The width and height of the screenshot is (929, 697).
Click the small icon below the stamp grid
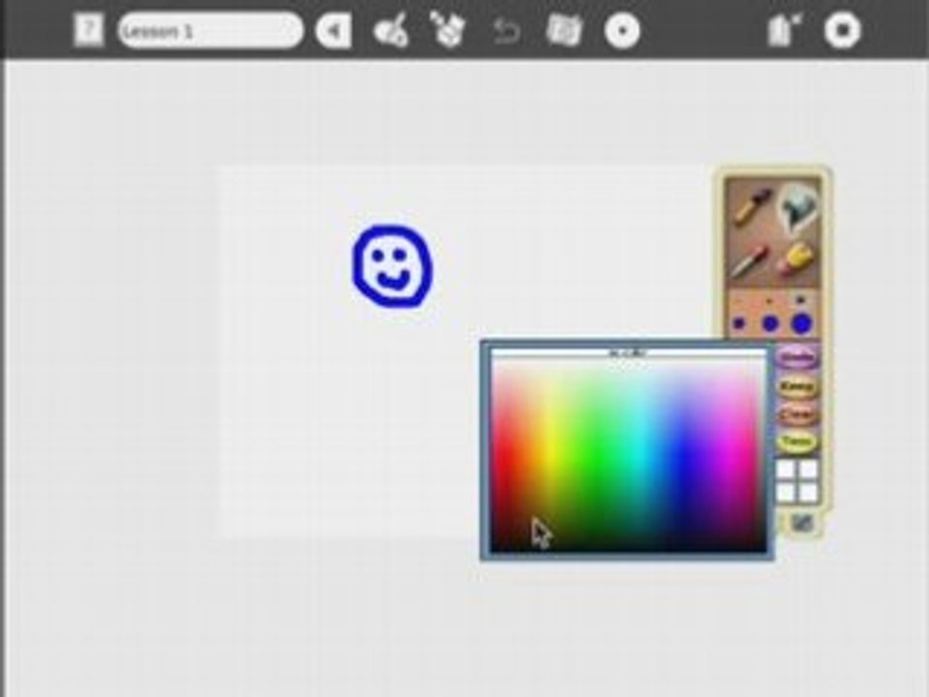point(802,522)
